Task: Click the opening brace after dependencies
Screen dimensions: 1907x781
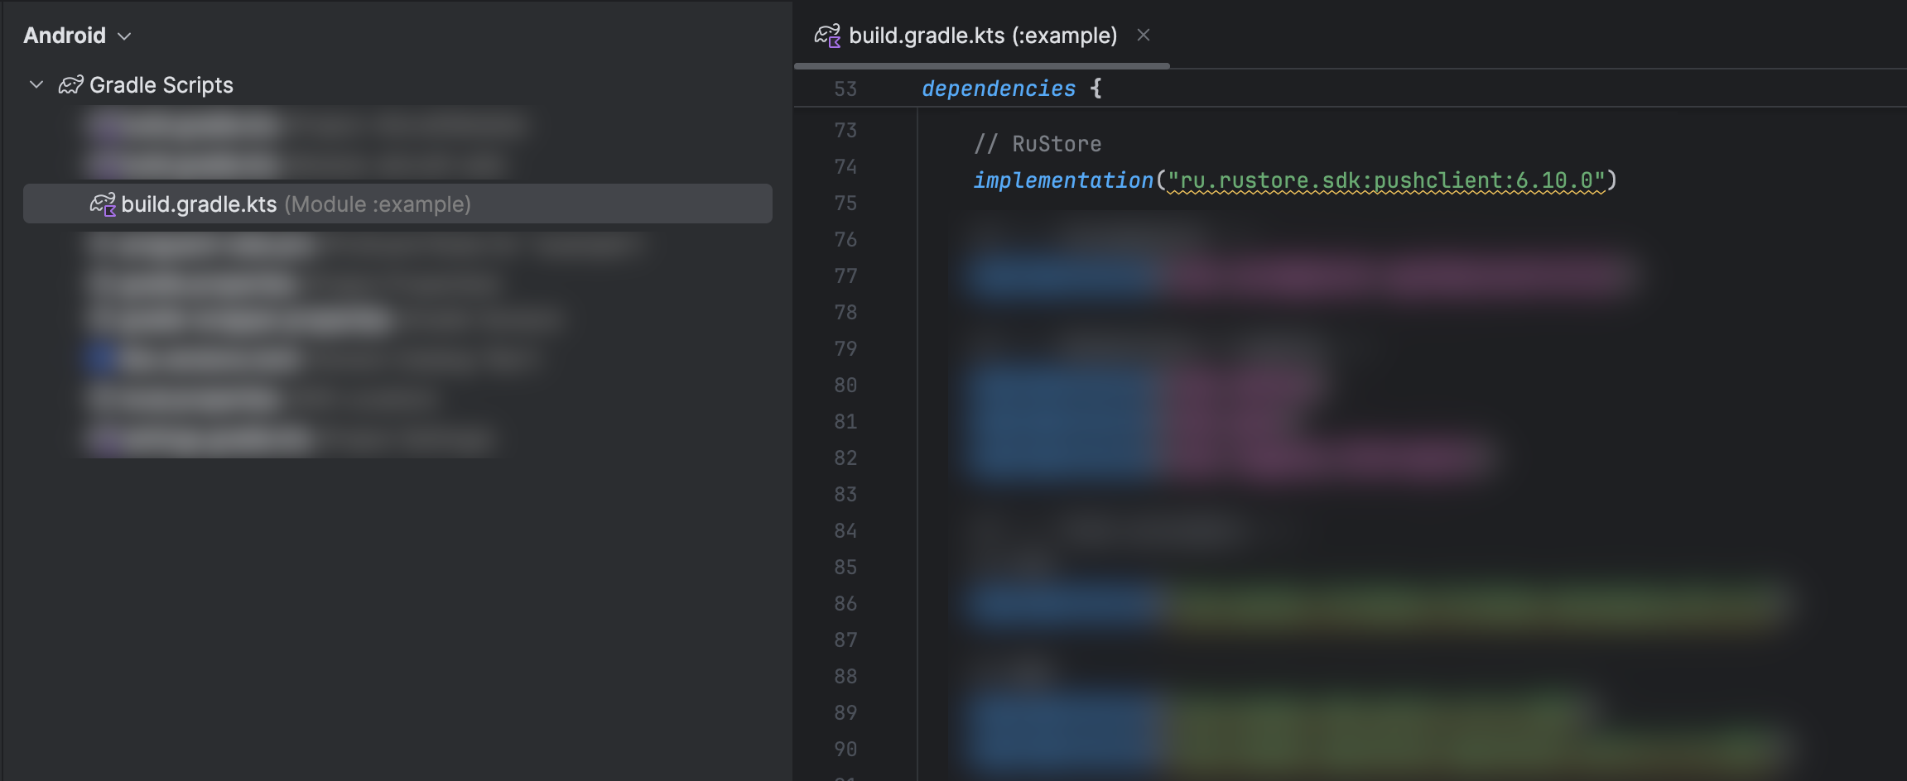Action: [x=1096, y=89]
